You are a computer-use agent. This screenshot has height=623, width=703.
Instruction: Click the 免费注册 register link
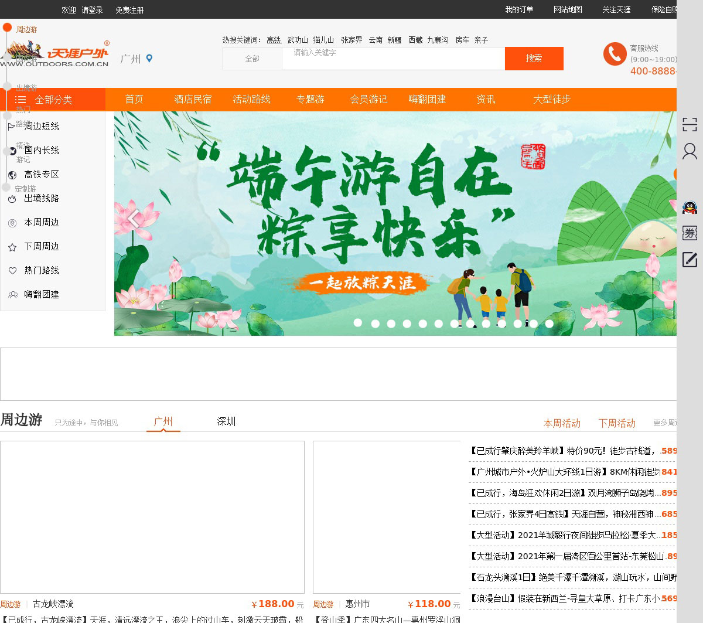pyautogui.click(x=129, y=10)
